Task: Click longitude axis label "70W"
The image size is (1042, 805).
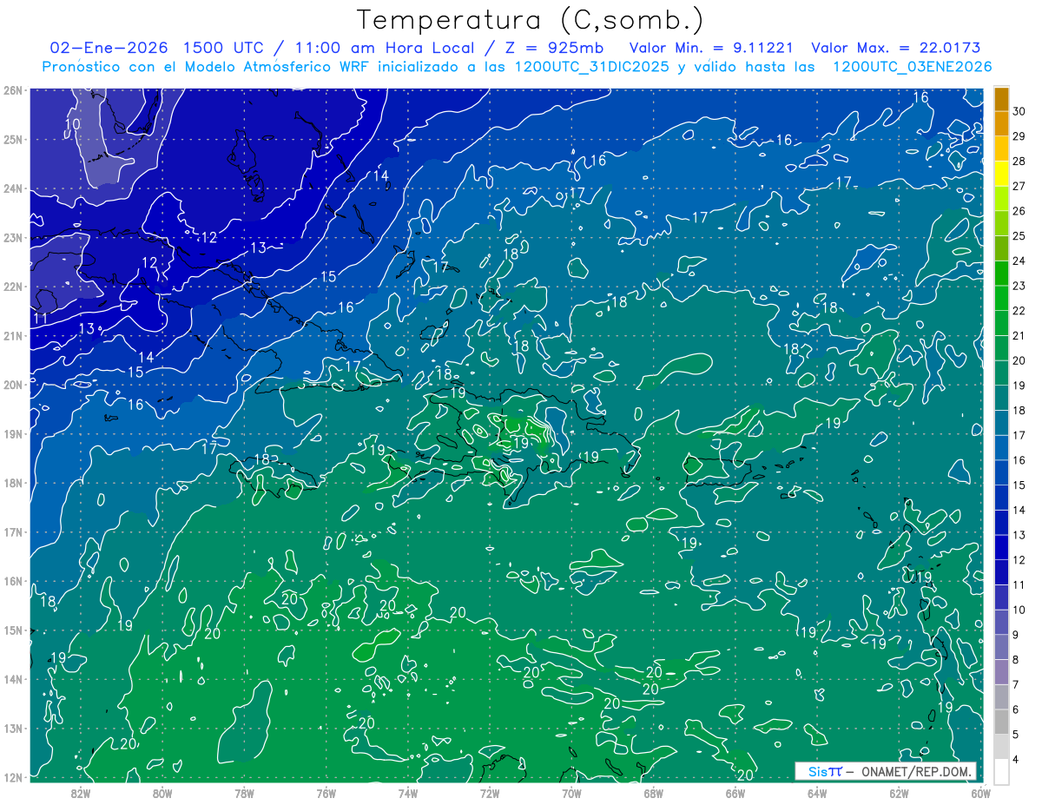Action: (571, 793)
